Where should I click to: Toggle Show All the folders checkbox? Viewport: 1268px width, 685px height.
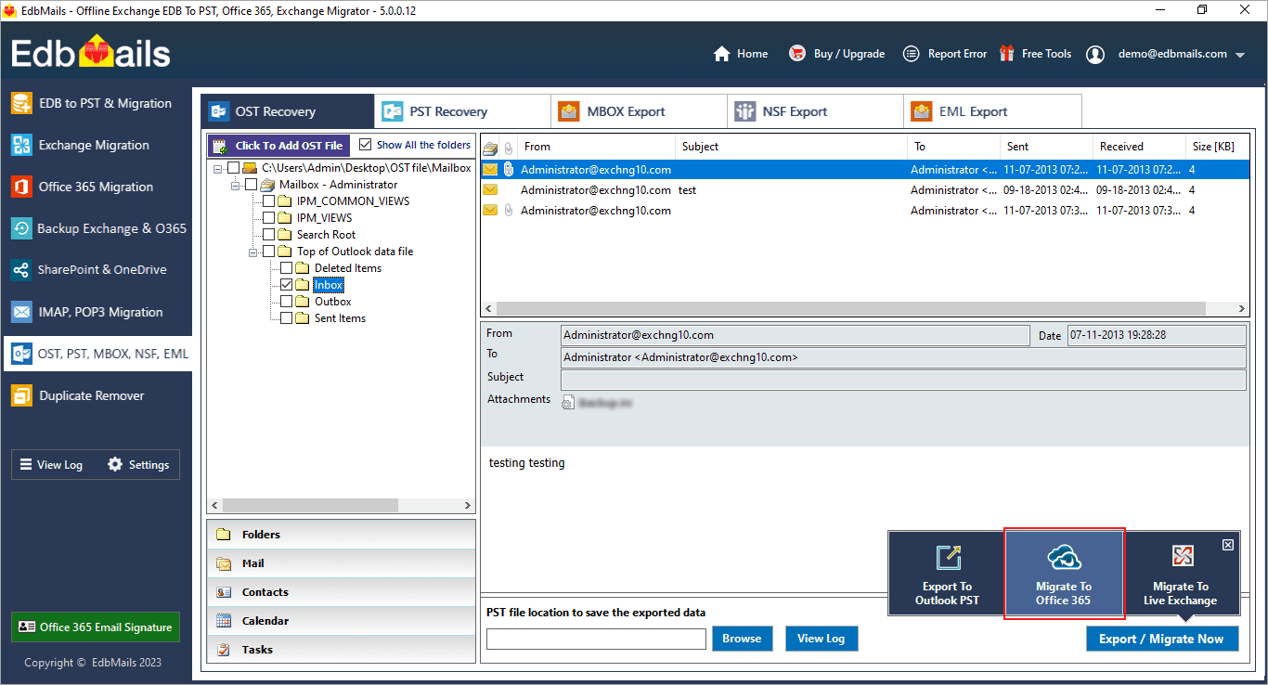365,145
